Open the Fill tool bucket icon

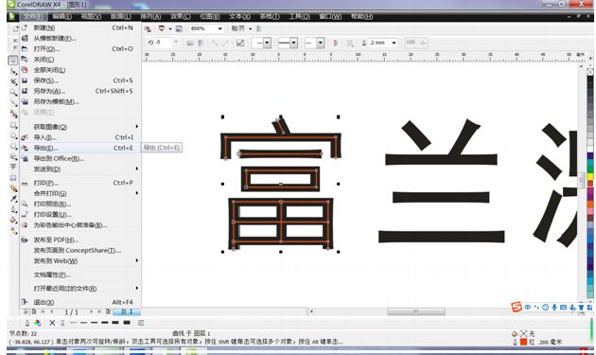(x=13, y=220)
